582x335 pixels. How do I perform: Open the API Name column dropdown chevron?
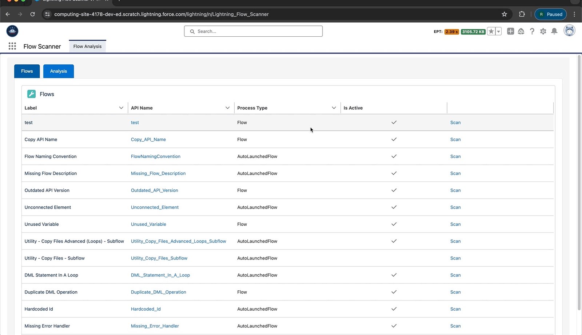(227, 108)
